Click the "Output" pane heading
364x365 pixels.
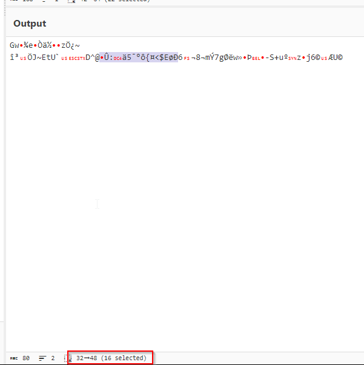pos(30,24)
